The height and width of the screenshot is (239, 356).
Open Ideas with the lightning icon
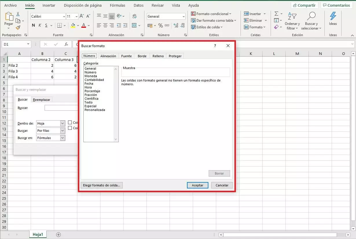(x=333, y=18)
